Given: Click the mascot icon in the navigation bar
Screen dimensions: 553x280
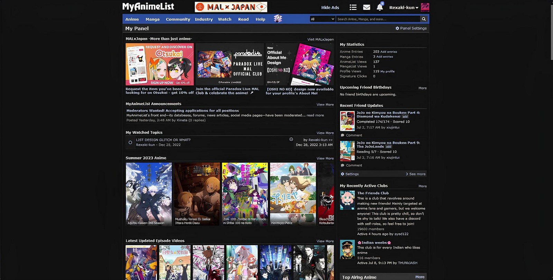Looking at the screenshot, I should (278, 19).
